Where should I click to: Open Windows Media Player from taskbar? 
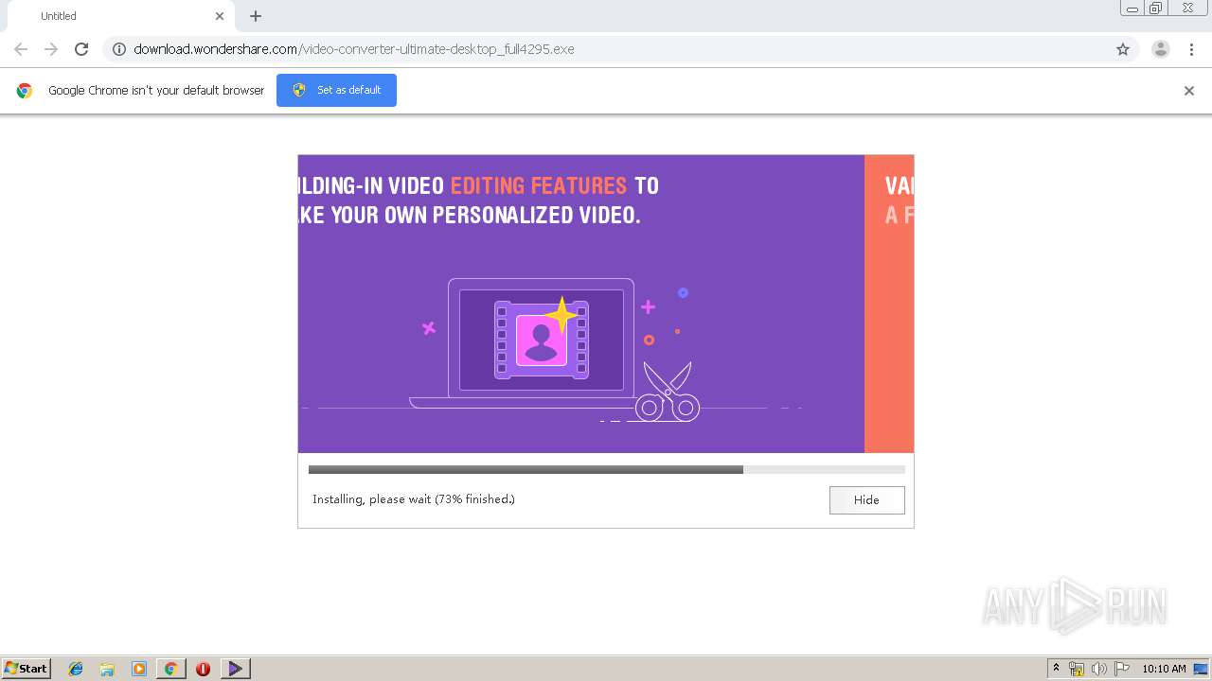click(139, 669)
